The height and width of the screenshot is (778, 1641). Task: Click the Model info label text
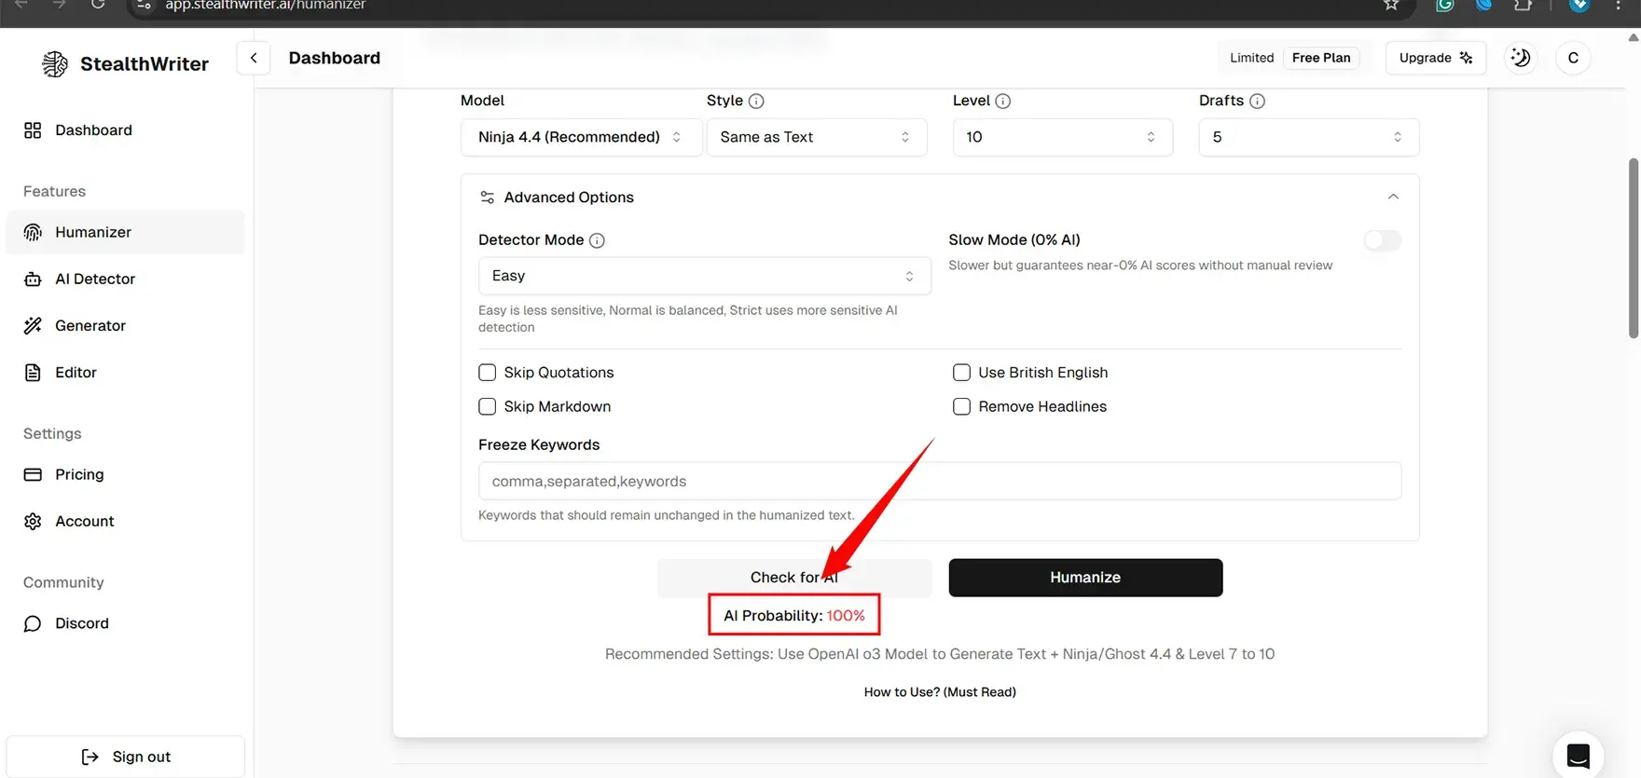pos(482,101)
